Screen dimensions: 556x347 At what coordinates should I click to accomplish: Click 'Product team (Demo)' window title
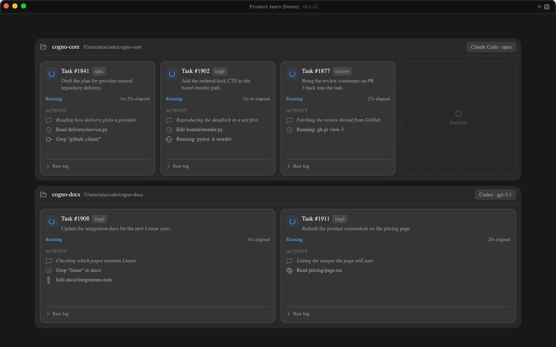pyautogui.click(x=274, y=7)
